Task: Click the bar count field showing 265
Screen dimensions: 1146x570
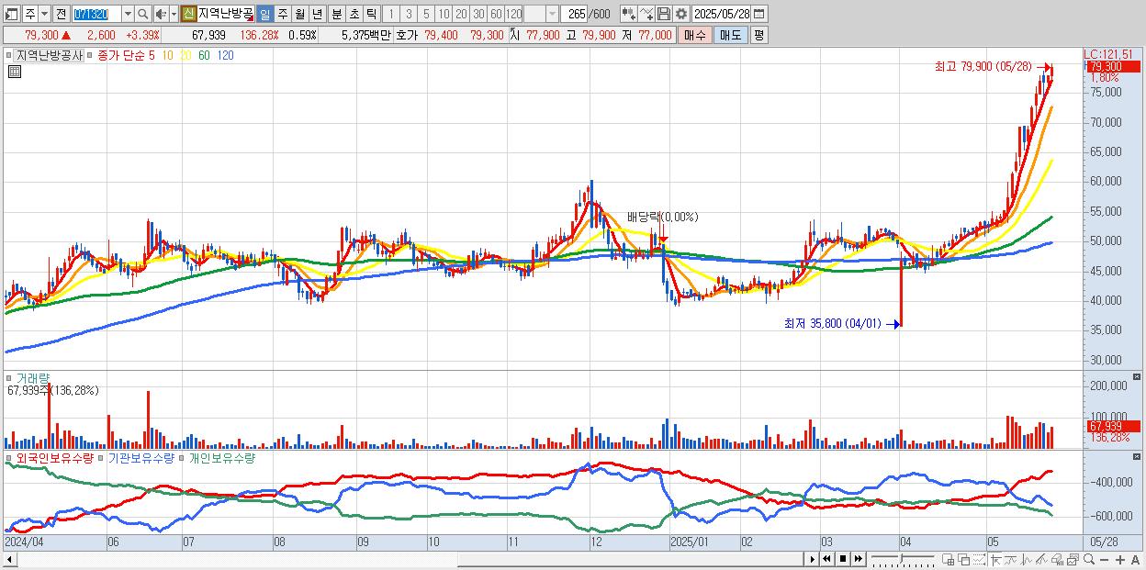Action: click(x=574, y=14)
